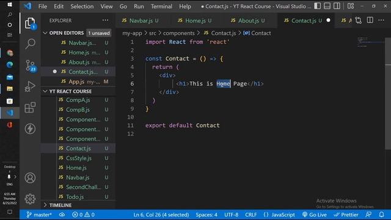391x220 pixels.
Task: Click the Explorer more actions ellipsis
Action: click(105, 20)
